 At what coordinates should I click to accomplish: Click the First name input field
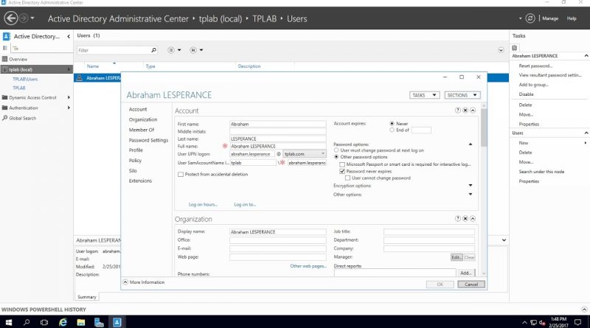278,124
